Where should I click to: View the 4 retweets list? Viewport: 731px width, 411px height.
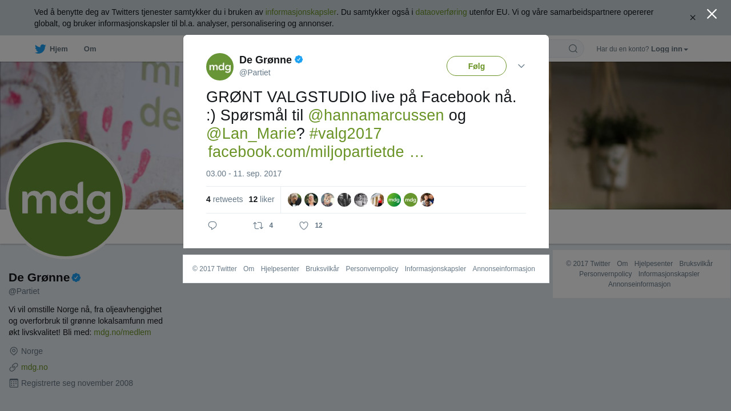pos(224,199)
